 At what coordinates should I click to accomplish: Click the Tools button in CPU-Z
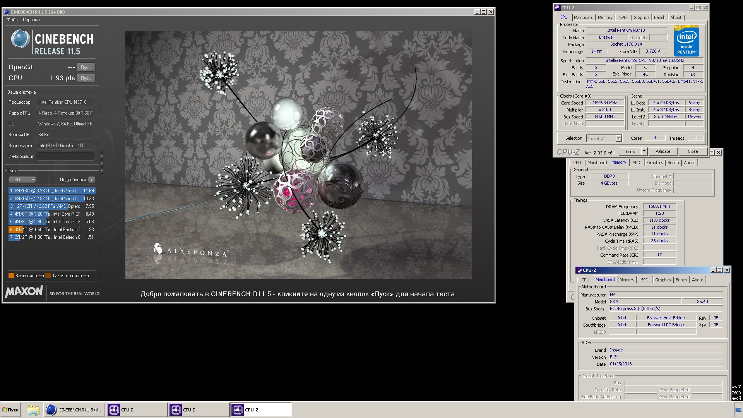(630, 152)
